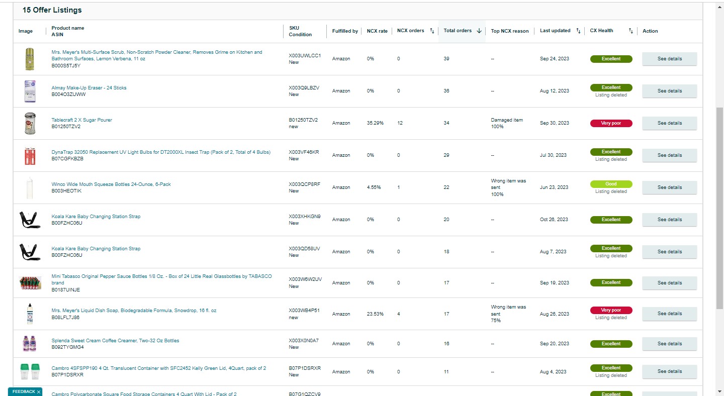See details for Winco Squeeze Bottles
This screenshot has height=396, width=724.
(x=670, y=187)
